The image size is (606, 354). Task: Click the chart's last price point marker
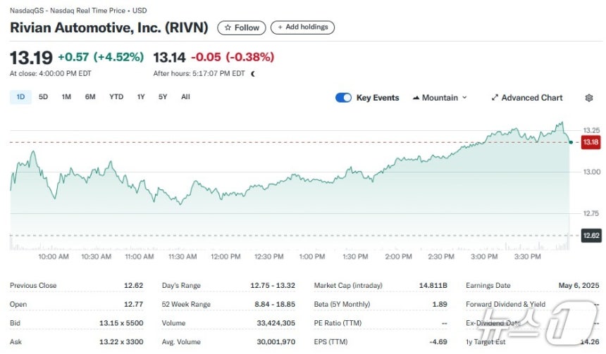[x=571, y=142]
